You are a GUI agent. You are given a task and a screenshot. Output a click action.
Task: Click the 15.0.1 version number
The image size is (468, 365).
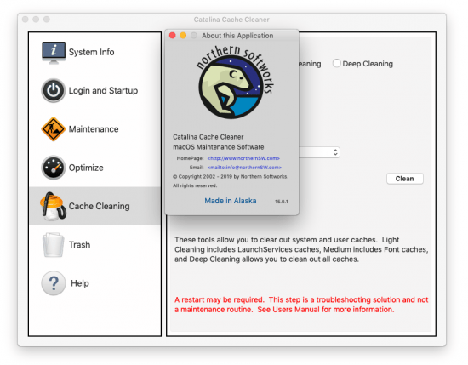pyautogui.click(x=282, y=202)
